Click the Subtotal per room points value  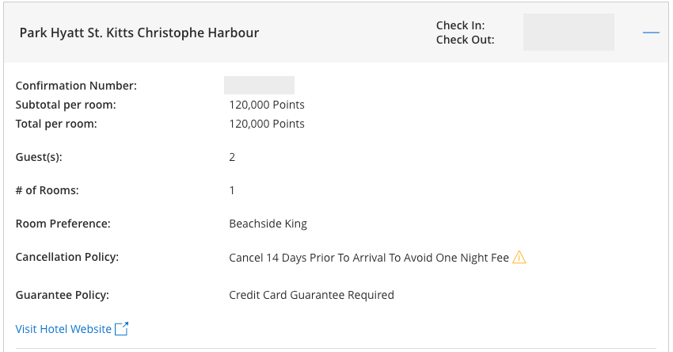267,105
